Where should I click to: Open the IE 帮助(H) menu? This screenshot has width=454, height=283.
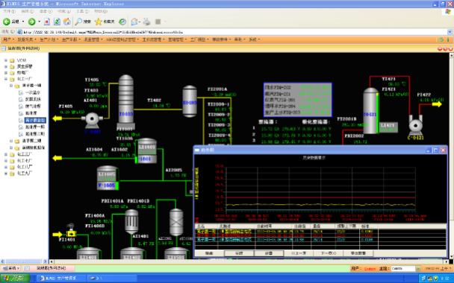coord(101,11)
